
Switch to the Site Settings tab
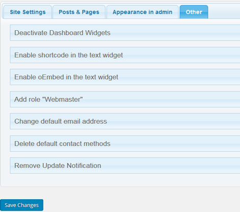28,12
